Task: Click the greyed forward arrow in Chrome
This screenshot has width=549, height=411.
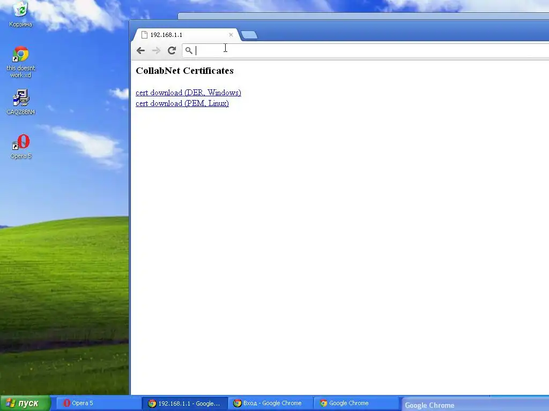Action: click(156, 51)
